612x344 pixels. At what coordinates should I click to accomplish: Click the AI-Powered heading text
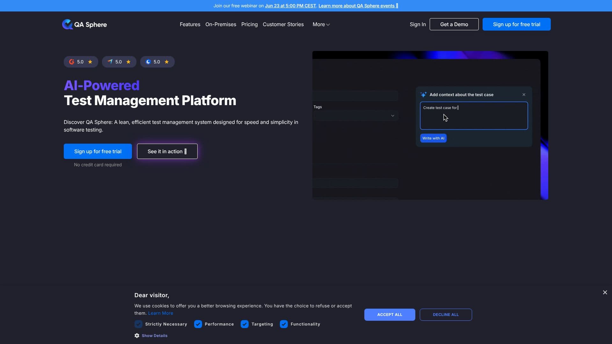tap(102, 85)
